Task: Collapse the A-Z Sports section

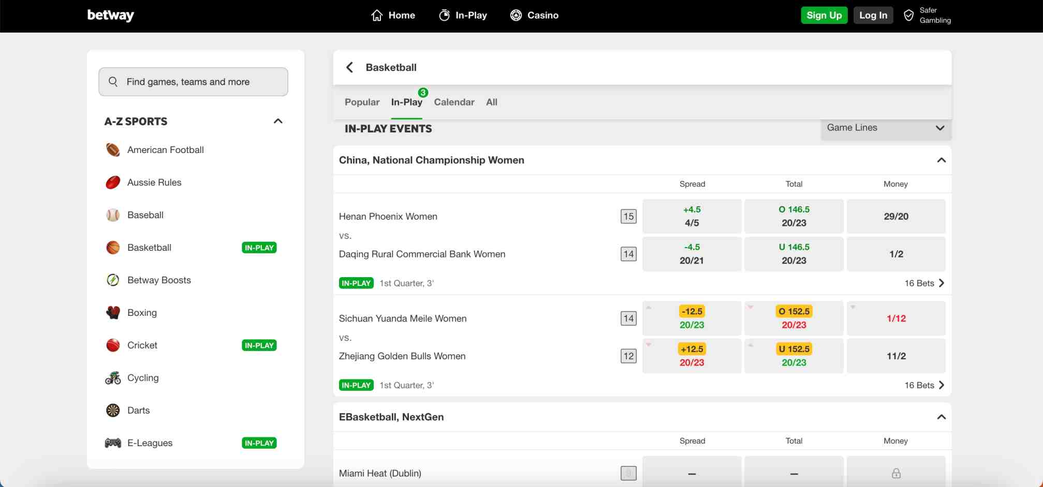Action: pos(278,121)
